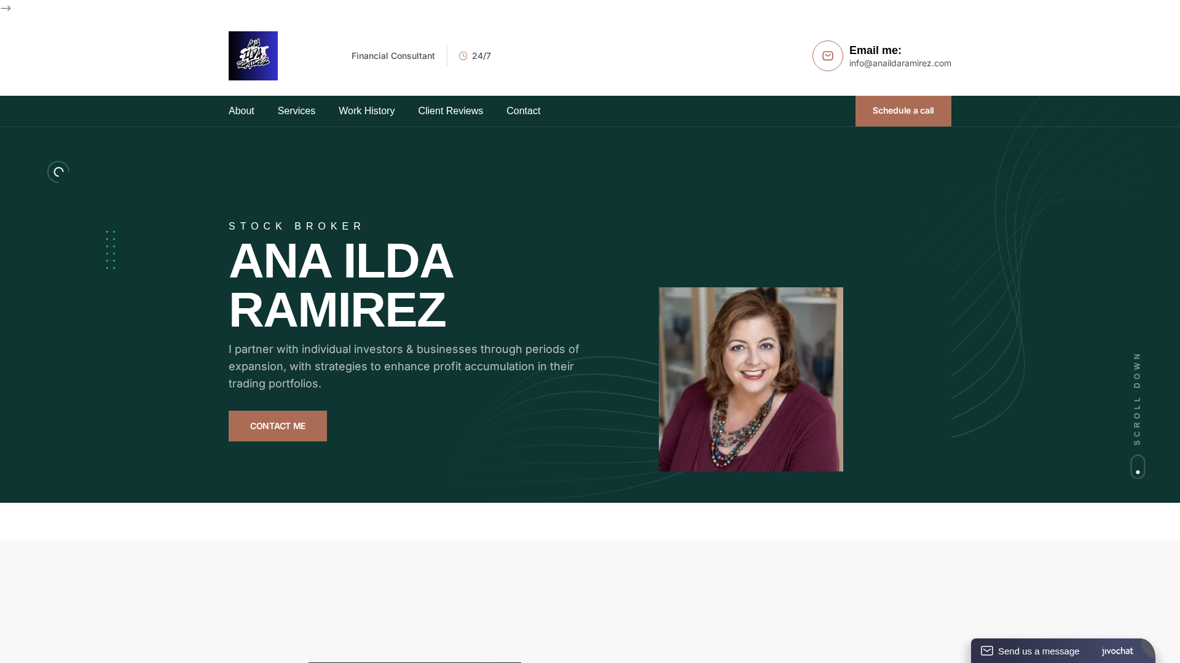Click the loading spinner graphic
The image size is (1180, 663).
pos(58,171)
